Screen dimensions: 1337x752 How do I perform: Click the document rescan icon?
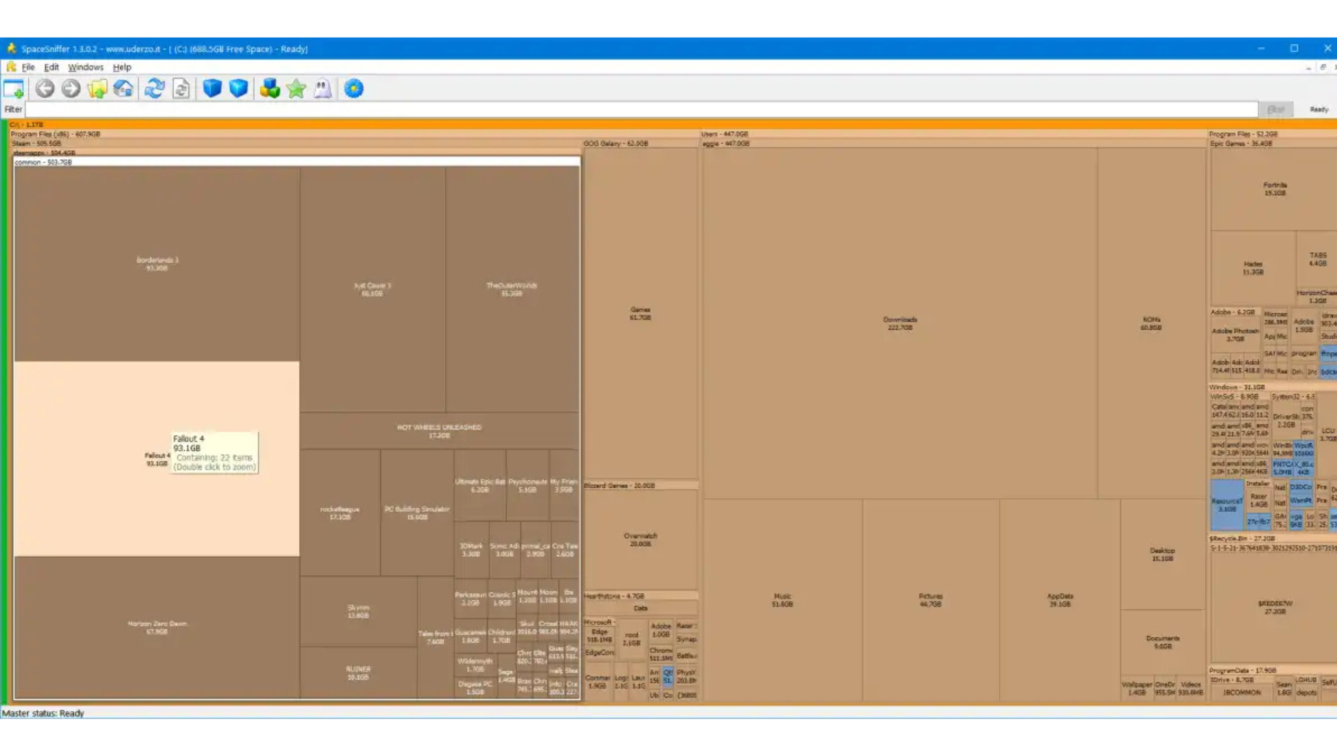click(181, 88)
